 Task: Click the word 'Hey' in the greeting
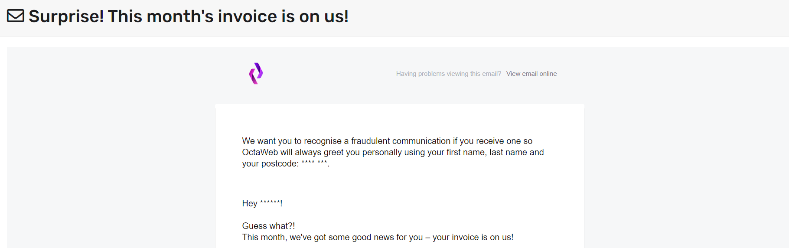coord(250,203)
